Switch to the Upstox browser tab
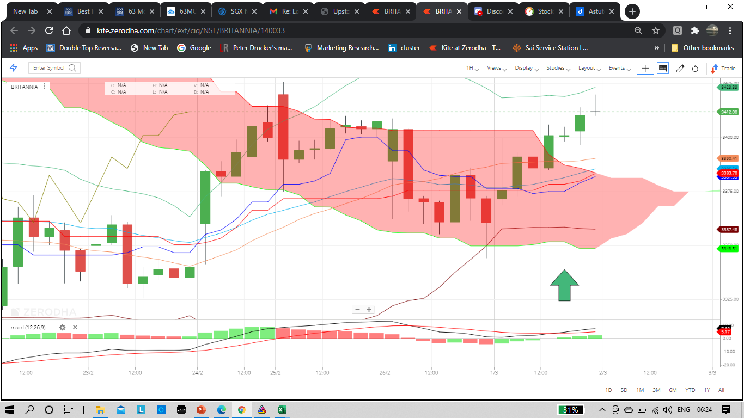This screenshot has height=418, width=744. tap(339, 11)
